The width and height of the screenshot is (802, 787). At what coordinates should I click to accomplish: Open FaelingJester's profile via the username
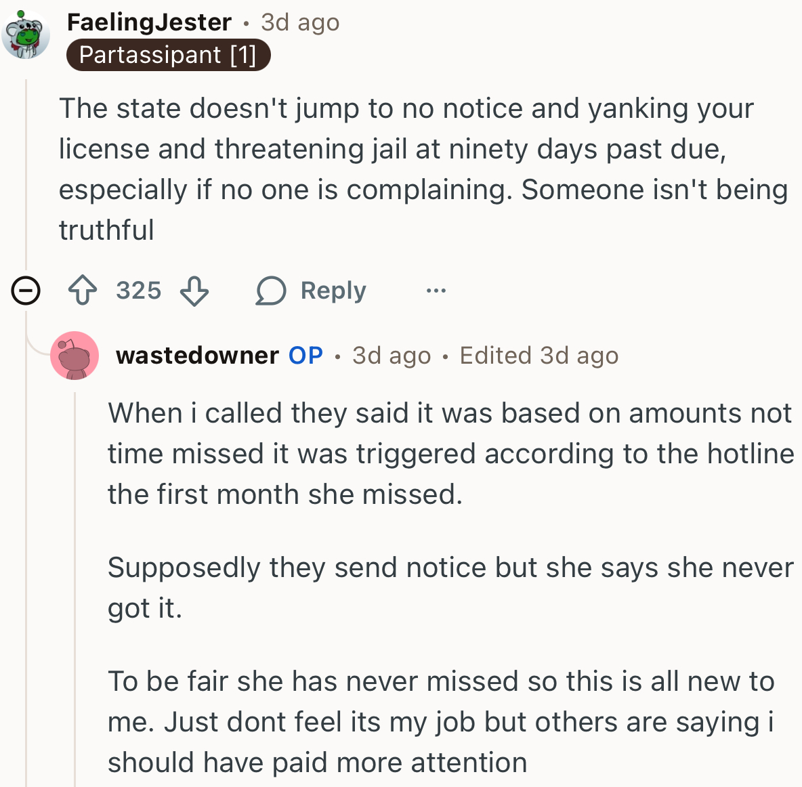point(148,22)
